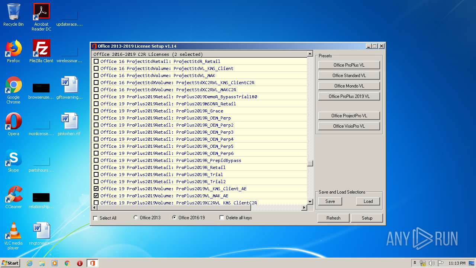Screen dimensions: 476x268
Task: Launch VLC media player desktop icon
Action: 13,236
